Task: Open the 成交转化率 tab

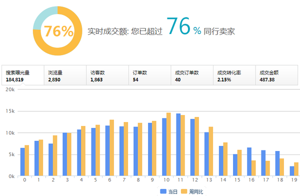Action: pyautogui.click(x=234, y=75)
